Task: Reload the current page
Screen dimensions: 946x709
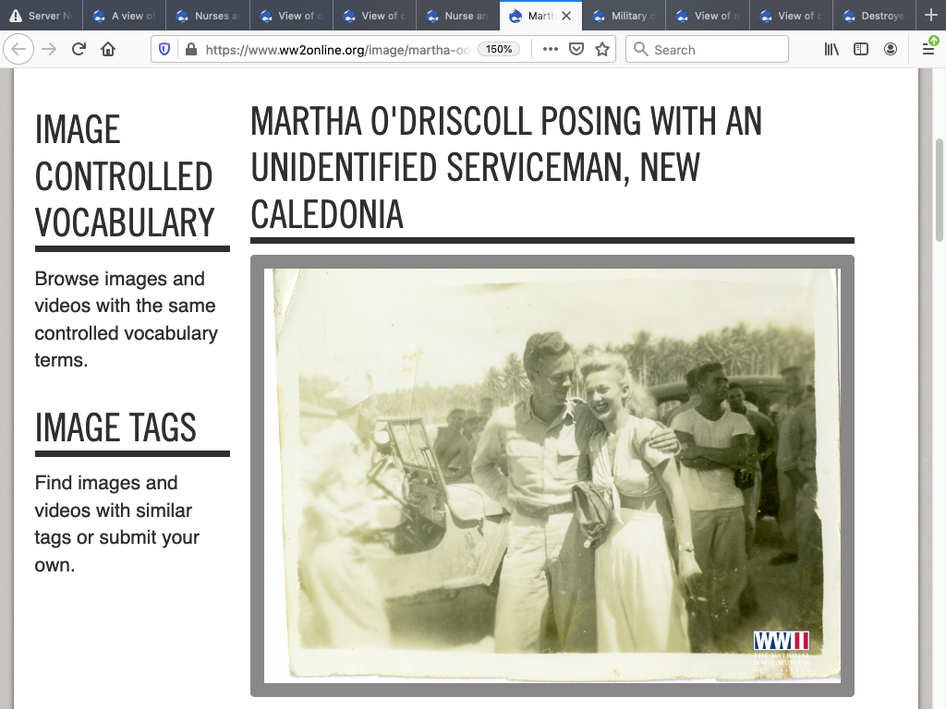Action: click(79, 50)
